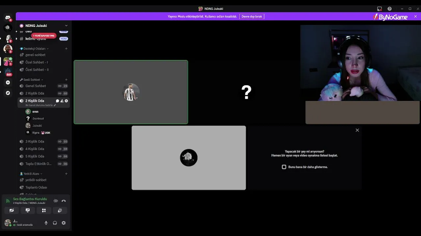Open Discord home direct messages

click(x=8, y=17)
